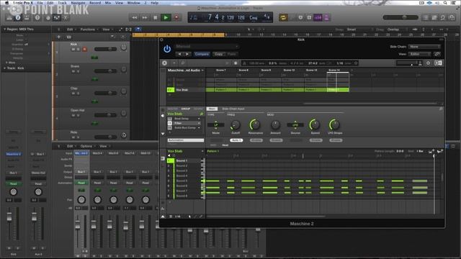Click the red Record button in the transport
This screenshot has height=259, width=461.
176,17
